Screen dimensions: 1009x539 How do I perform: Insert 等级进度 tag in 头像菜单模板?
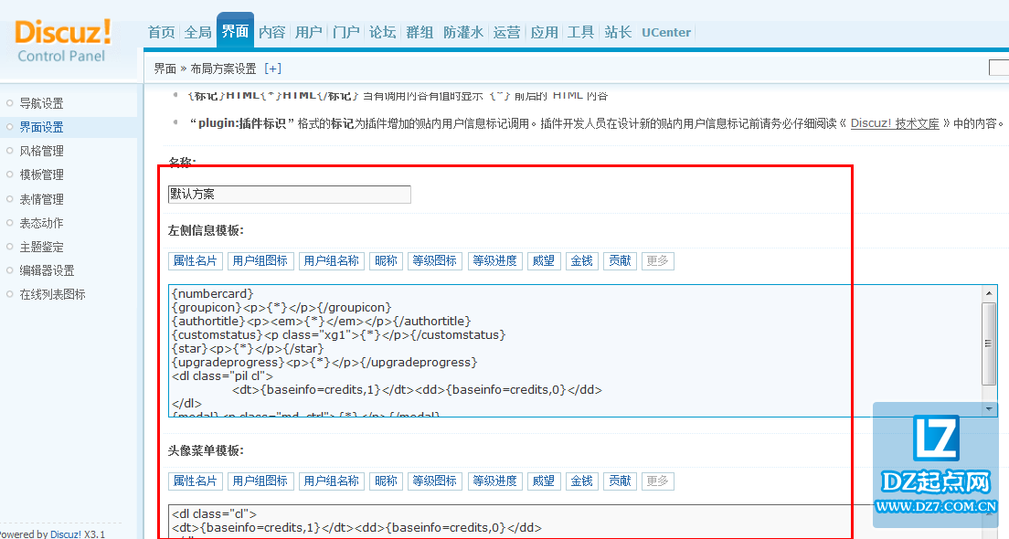(494, 481)
